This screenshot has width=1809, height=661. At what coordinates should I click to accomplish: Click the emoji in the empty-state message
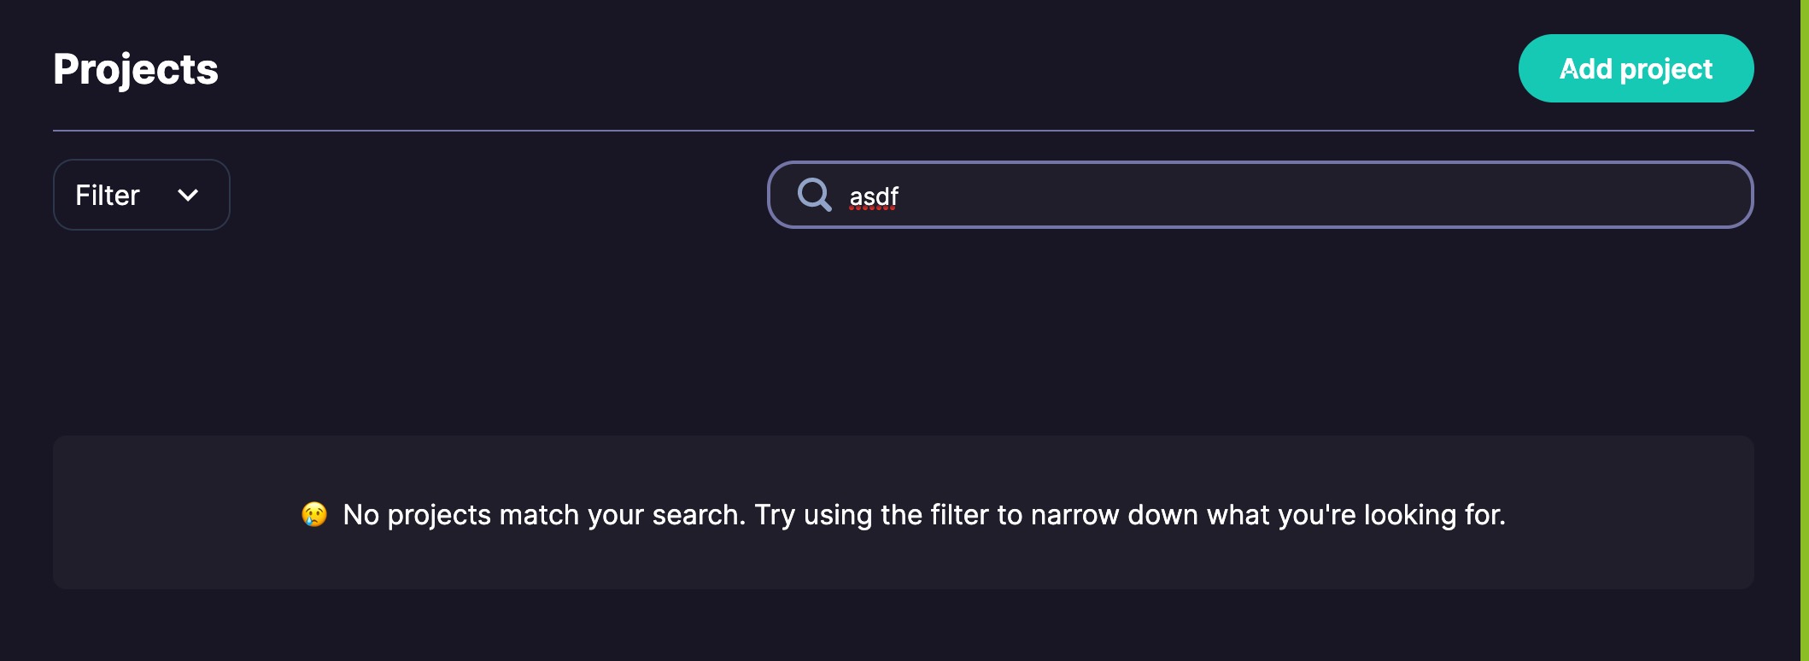(313, 514)
